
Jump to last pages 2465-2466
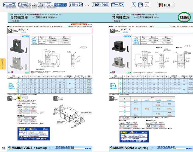100,5
